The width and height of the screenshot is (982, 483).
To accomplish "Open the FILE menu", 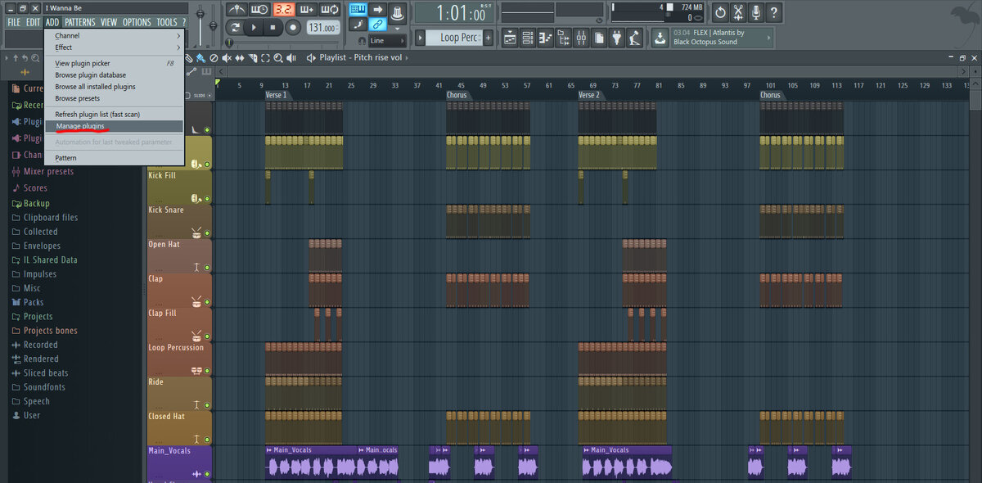I will click(x=14, y=22).
